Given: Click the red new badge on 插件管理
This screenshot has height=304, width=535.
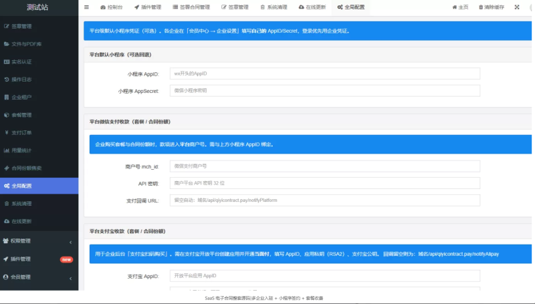Looking at the screenshot, I should click(x=66, y=259).
